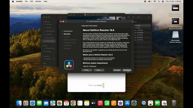
Task: Open Apple TV from the Dock
Action: coord(93,103)
